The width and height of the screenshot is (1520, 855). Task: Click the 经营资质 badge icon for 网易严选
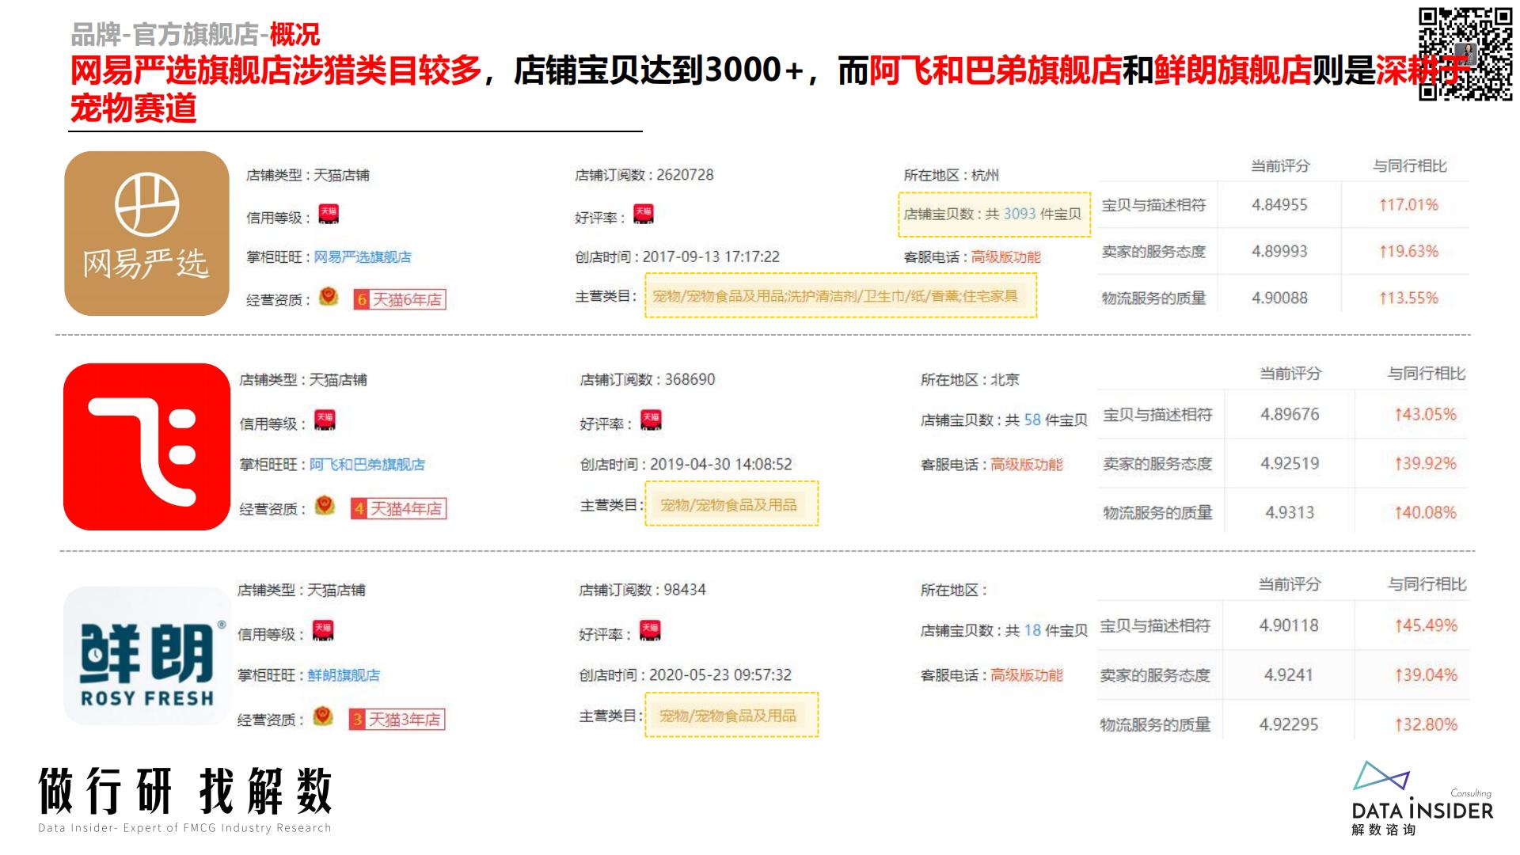click(329, 297)
